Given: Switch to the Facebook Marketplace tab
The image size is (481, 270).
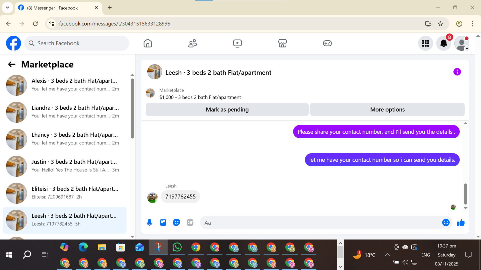Looking at the screenshot, I should point(282,43).
